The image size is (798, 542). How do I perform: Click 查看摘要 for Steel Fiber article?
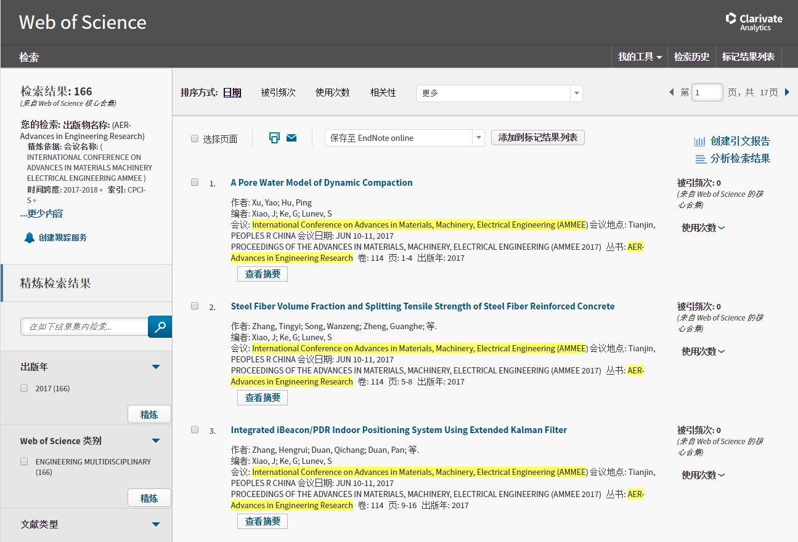coord(263,397)
